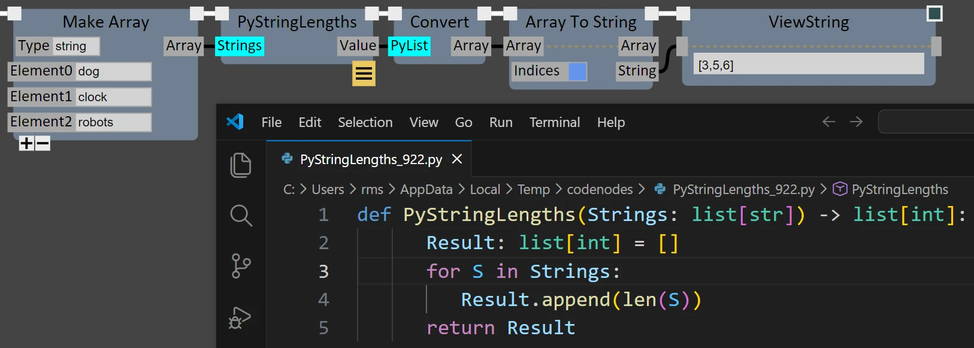Click the PyStringLengths node title
This screenshot has height=348, width=974.
tap(297, 22)
